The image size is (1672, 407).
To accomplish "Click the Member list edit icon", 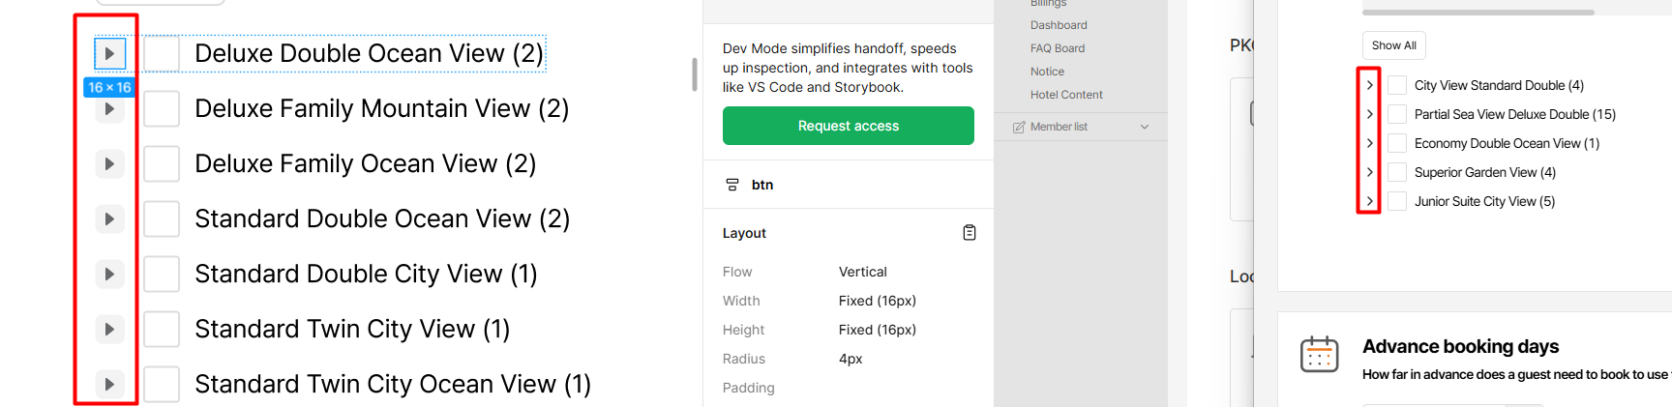I will tap(1019, 127).
